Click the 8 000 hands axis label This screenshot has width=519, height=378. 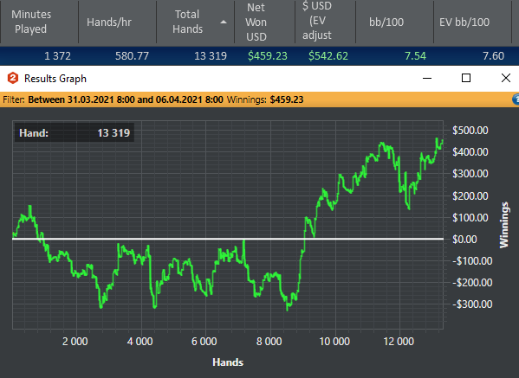[269, 341]
